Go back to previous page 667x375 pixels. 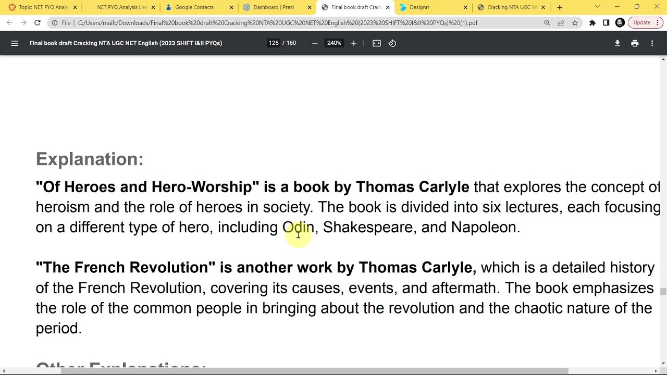9,22
